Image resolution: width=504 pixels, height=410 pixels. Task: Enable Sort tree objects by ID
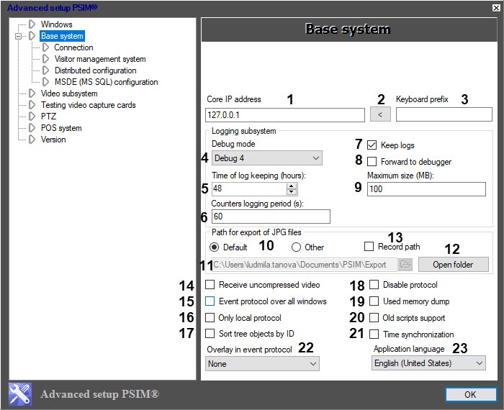coord(210,333)
